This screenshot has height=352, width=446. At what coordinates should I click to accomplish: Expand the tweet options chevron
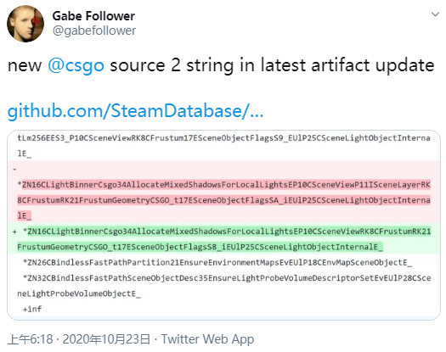coord(435,14)
